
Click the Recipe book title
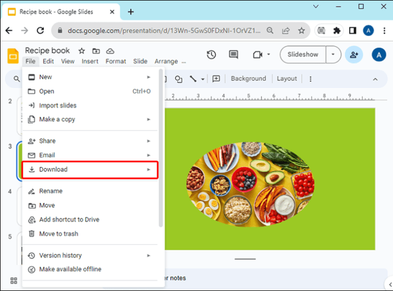pyautogui.click(x=47, y=51)
